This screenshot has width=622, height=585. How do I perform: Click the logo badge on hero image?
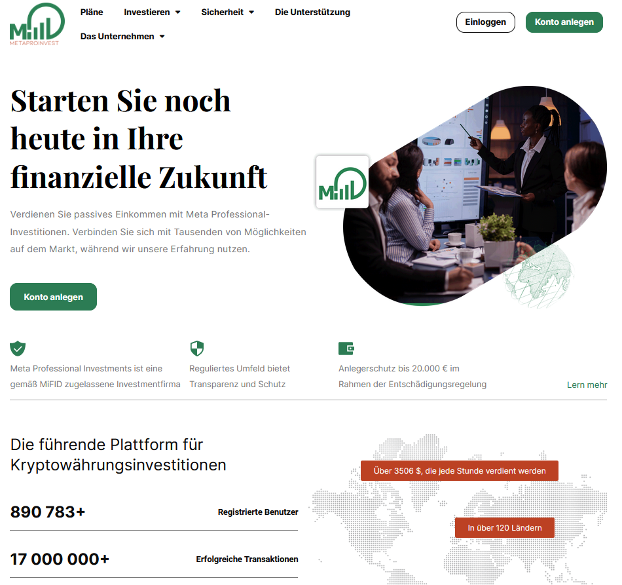point(342,181)
